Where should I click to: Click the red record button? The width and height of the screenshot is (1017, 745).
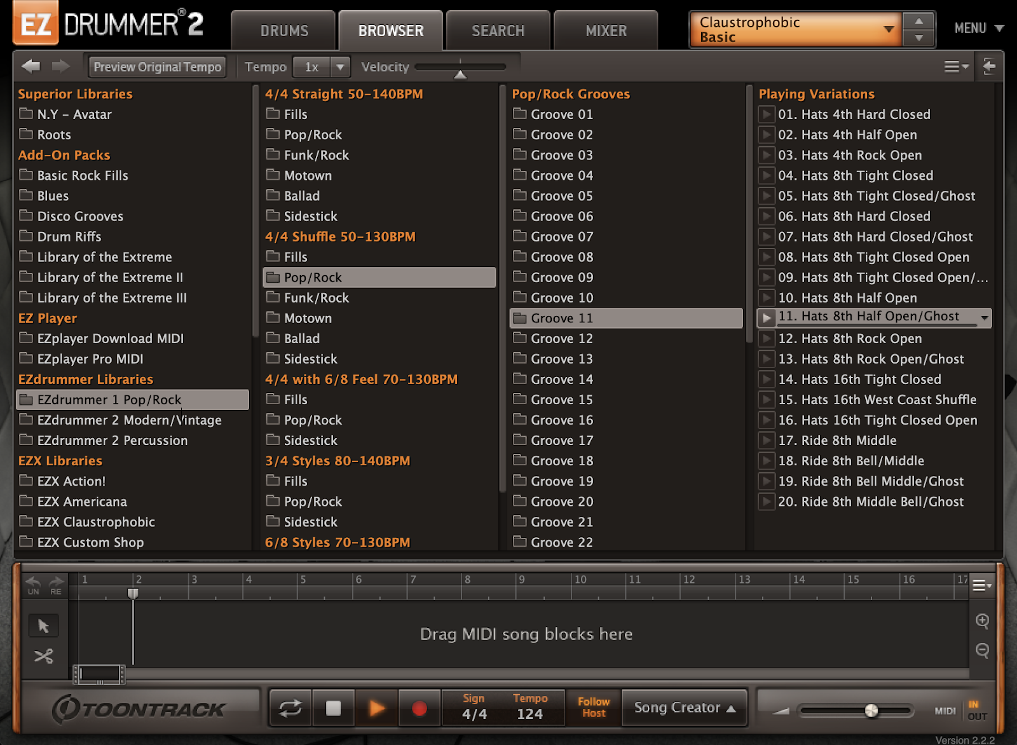pos(420,708)
